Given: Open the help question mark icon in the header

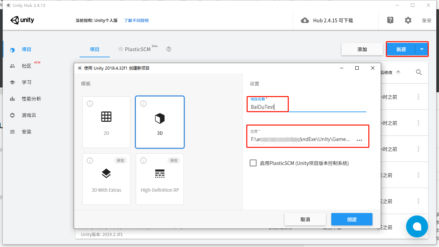Looking at the screenshot, I should point(390,20).
